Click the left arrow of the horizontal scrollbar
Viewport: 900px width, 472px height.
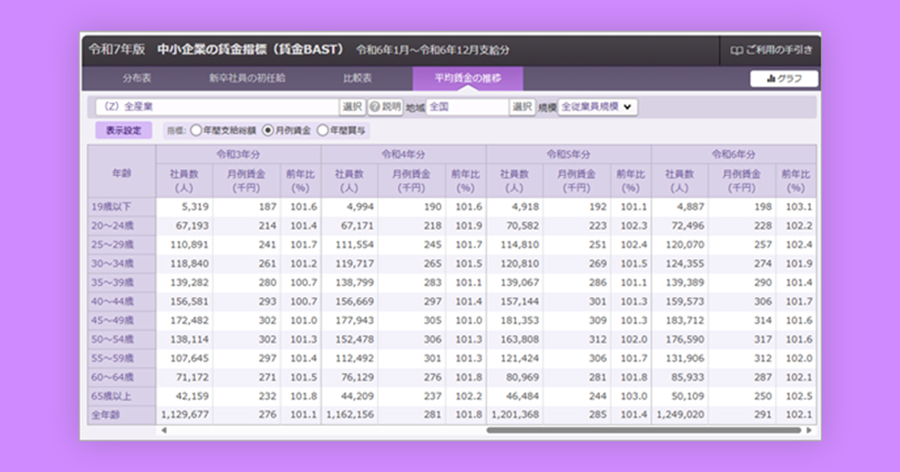point(163,430)
